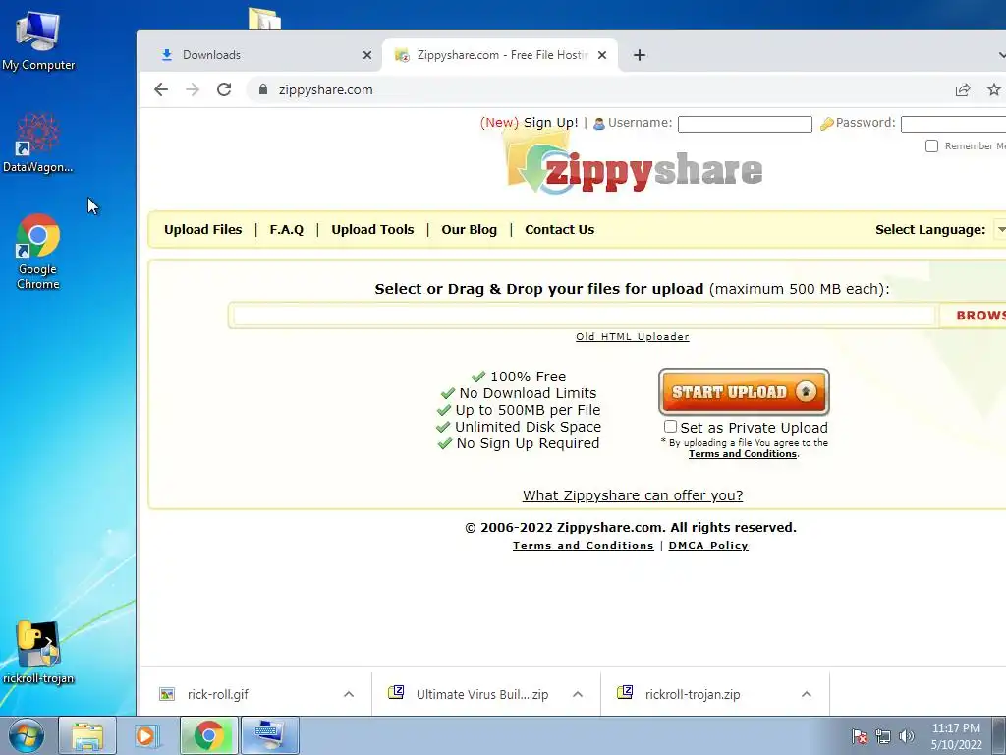Open a new browser tab
Viewport: 1006px width, 755px height.
639,55
